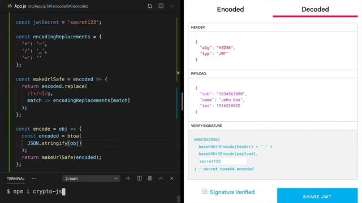Click the makeUrlSafe function declaration line

(62, 80)
